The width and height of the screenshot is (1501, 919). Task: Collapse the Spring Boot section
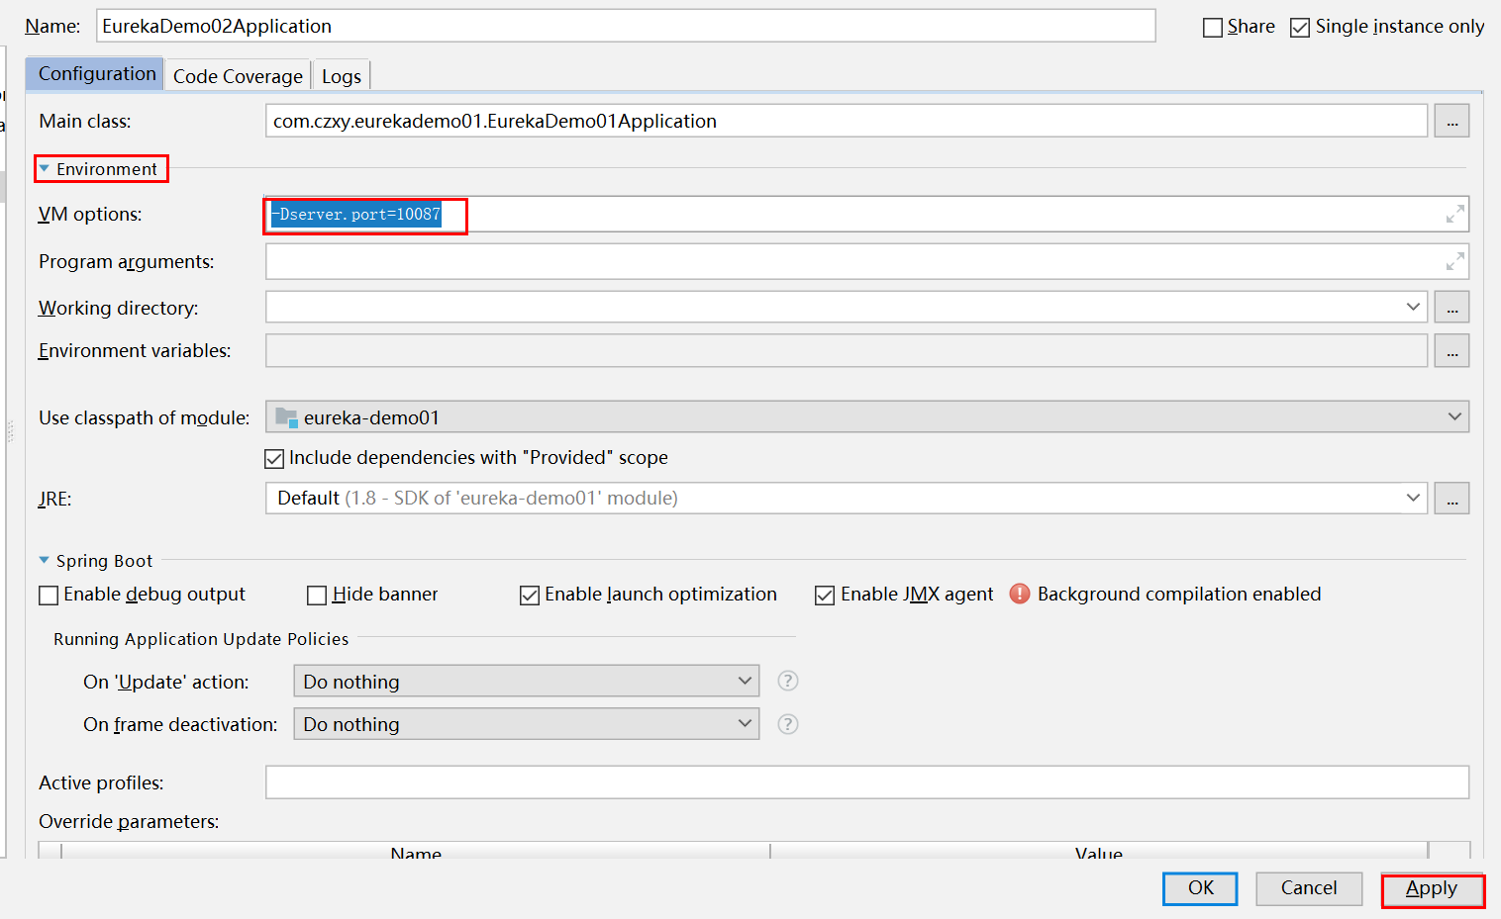(44, 561)
